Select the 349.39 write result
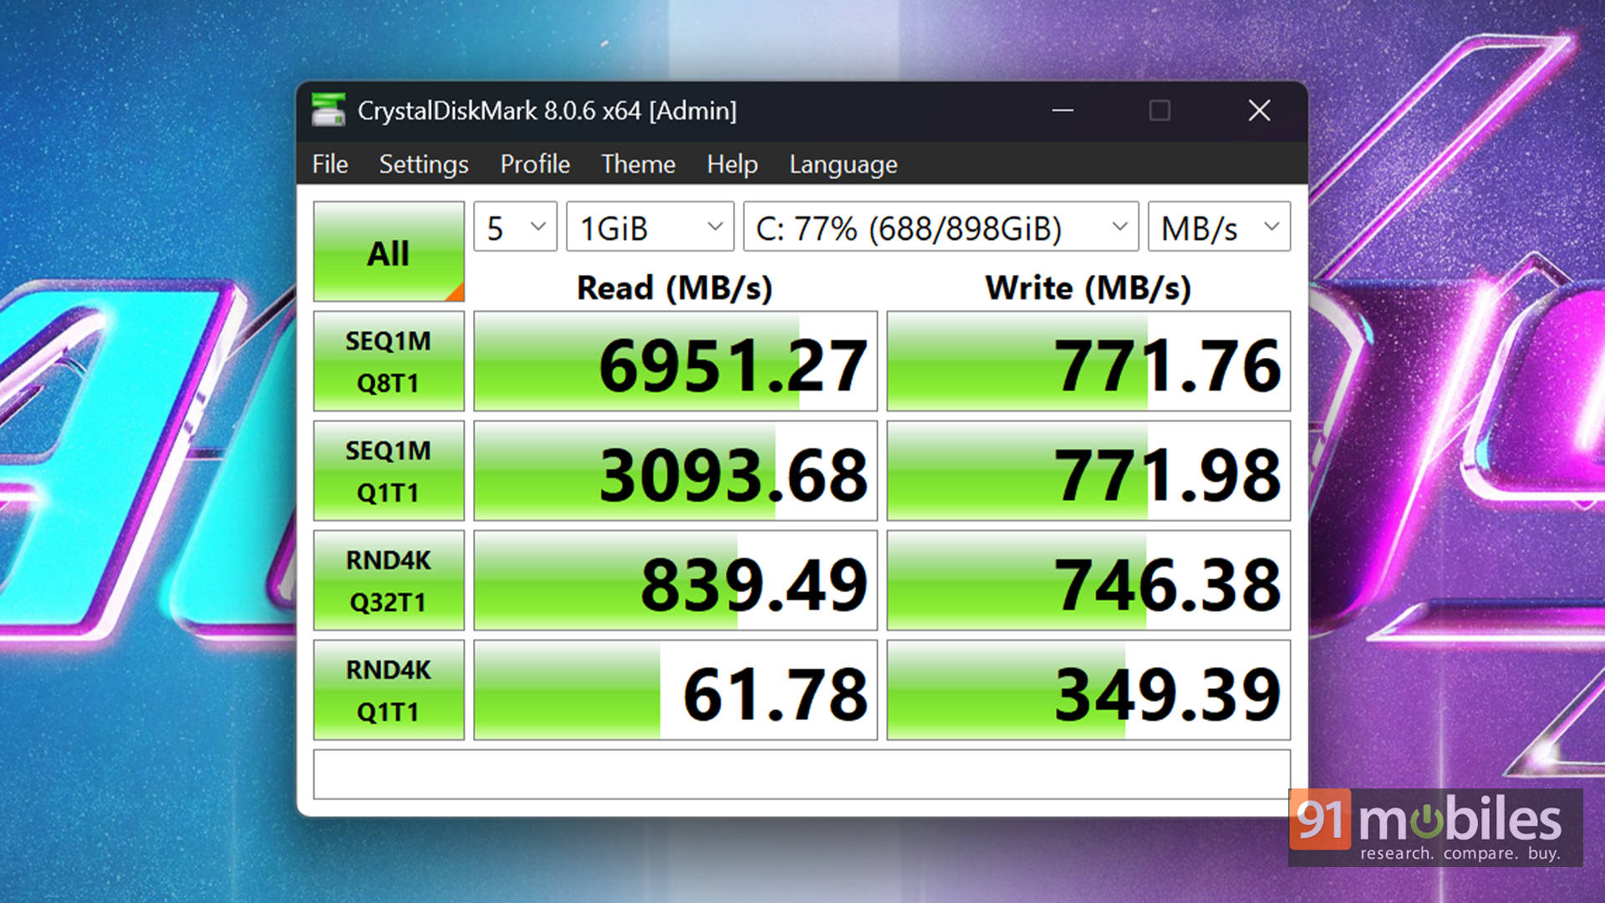 [x=1088, y=690]
